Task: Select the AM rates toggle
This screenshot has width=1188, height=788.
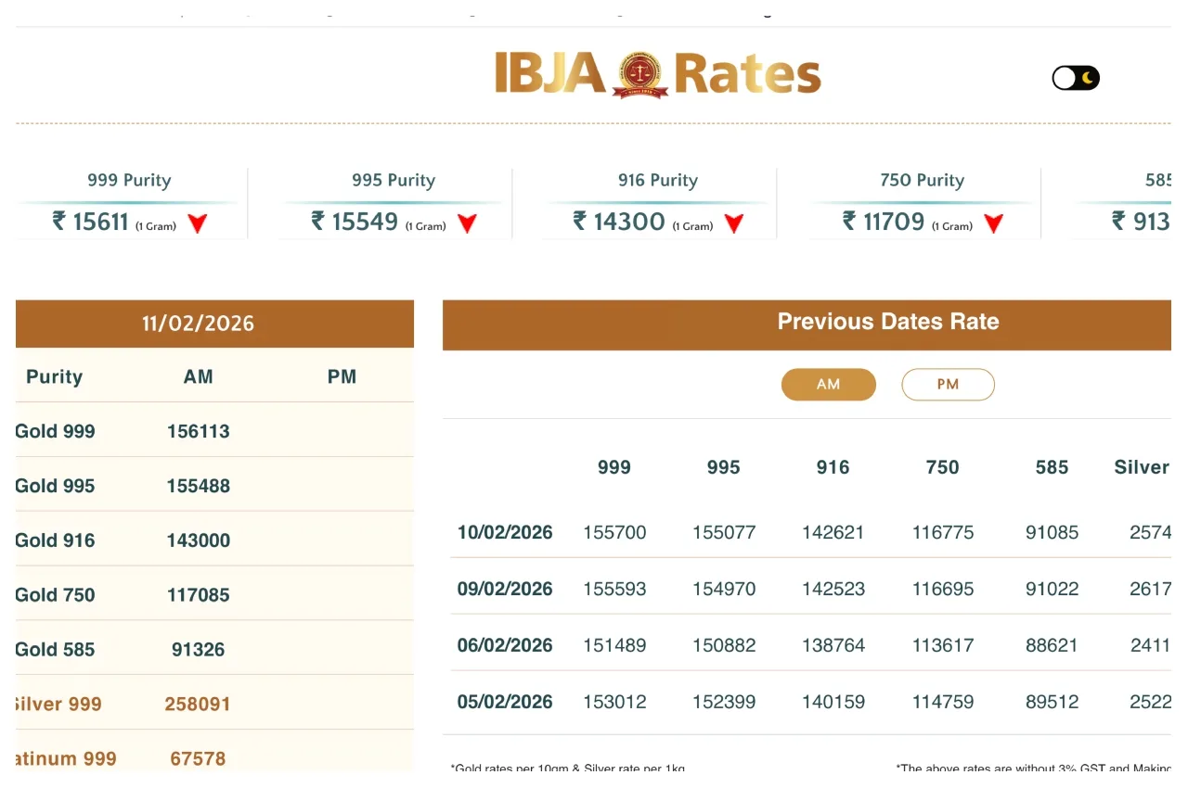Action: point(828,384)
